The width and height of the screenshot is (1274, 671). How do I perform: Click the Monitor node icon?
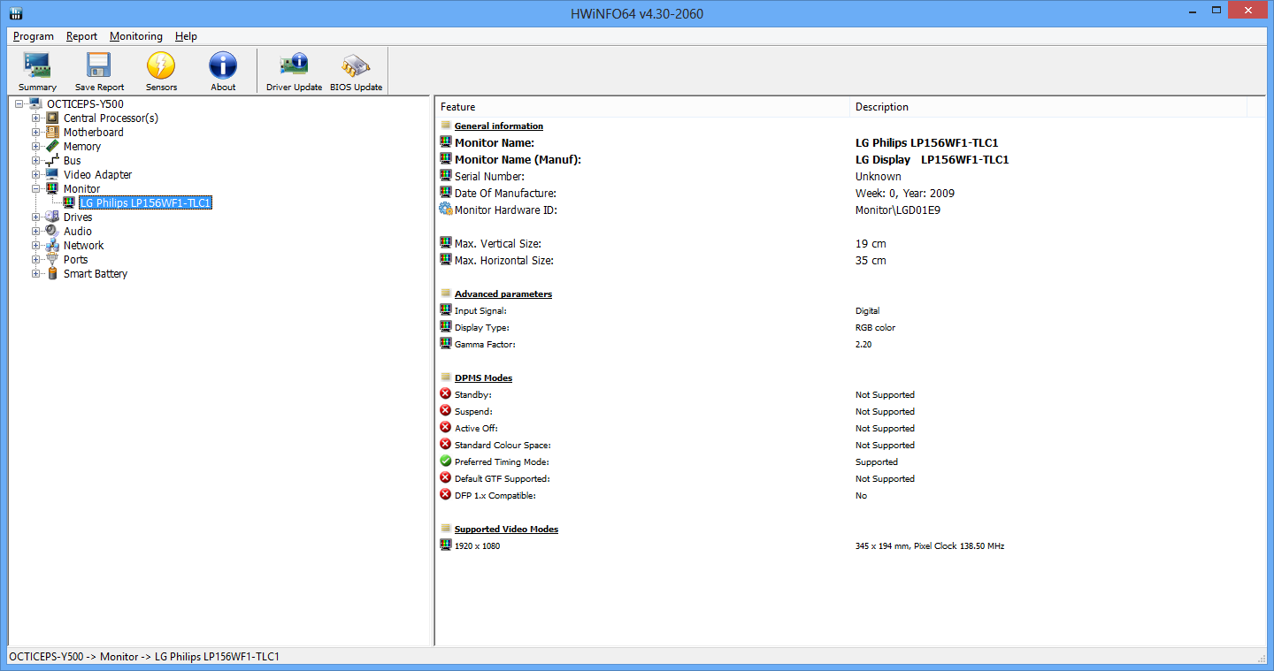click(53, 189)
